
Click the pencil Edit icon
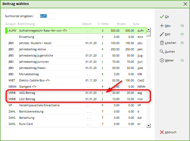[x=162, y=34]
